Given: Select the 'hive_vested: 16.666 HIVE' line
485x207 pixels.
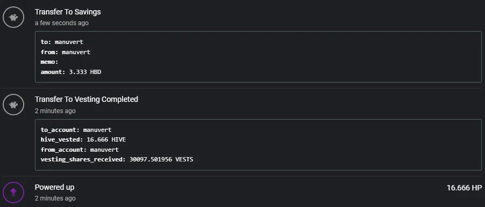Looking at the screenshot, I should pos(83,140).
